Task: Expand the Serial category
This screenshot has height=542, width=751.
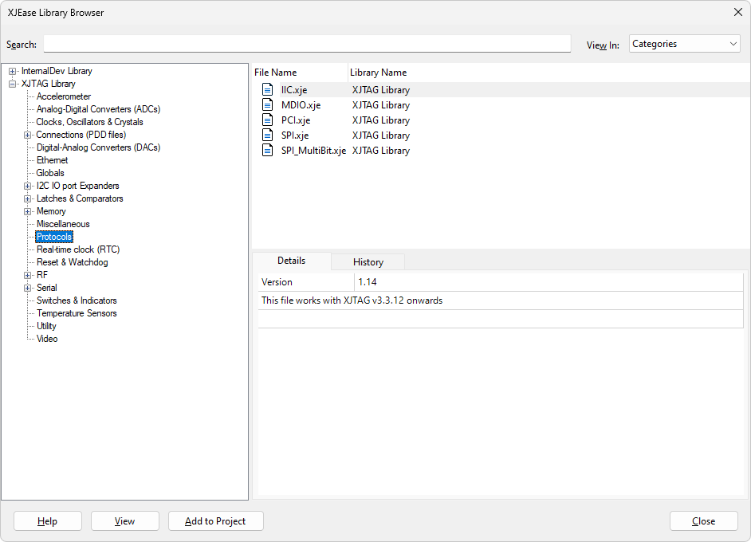Action: click(x=28, y=288)
